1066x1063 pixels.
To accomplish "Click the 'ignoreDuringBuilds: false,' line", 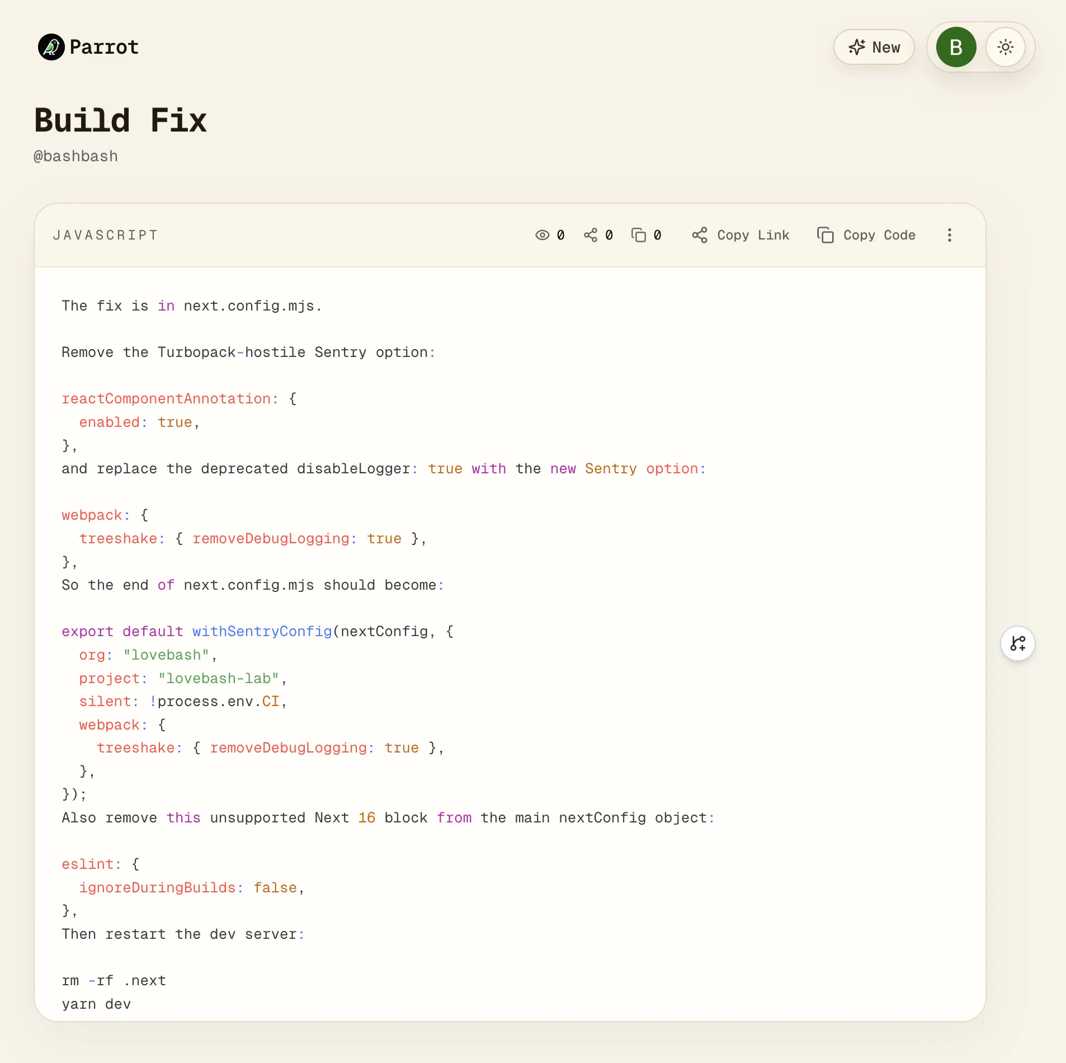I will (192, 888).
